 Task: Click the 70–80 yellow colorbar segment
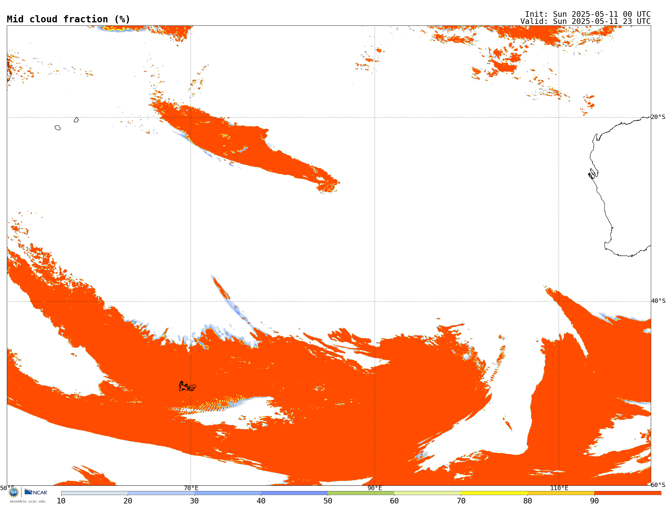[494, 493]
